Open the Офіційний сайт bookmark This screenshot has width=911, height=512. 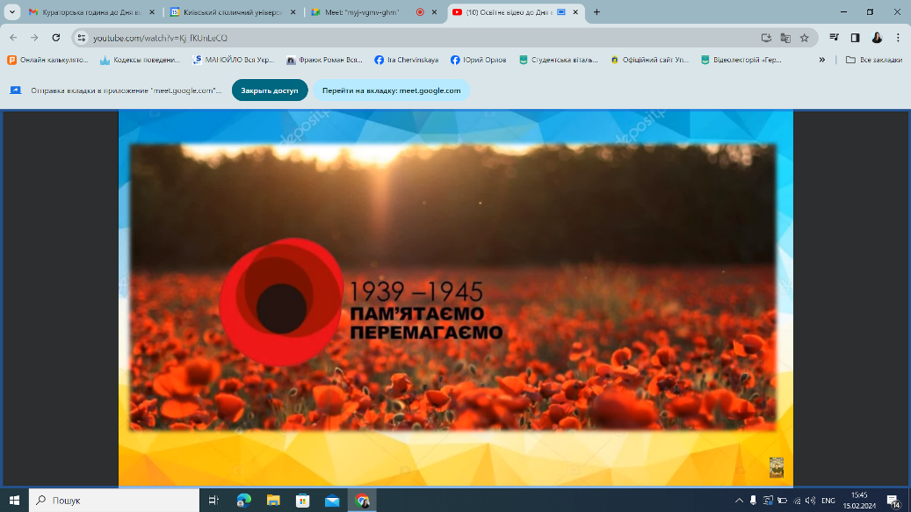[x=649, y=60]
